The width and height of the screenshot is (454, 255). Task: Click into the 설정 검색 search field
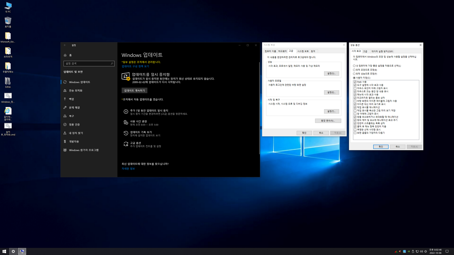tap(89, 63)
